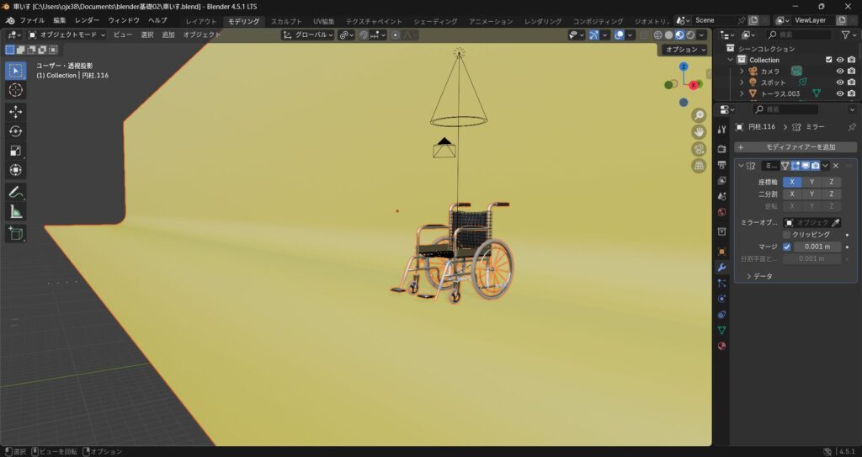Toggle camera view in the viewport
Viewport: 862px width, 457px height.
pos(699,149)
